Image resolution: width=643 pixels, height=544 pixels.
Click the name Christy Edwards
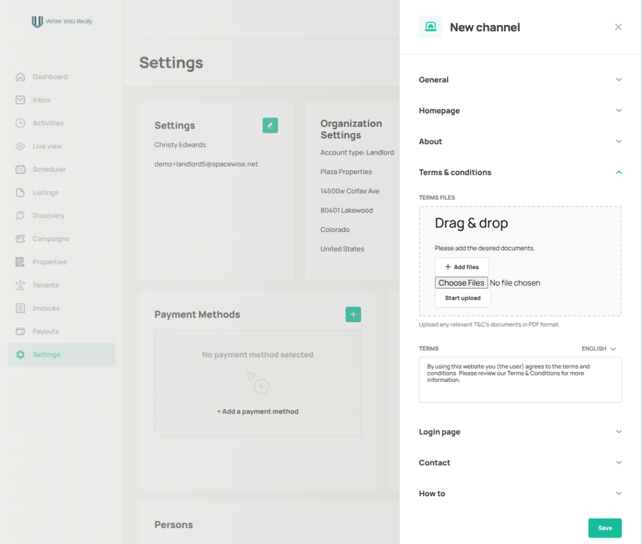(x=180, y=145)
